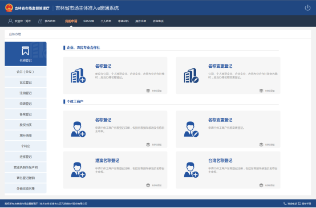316x208 pixels.
Task: Click materials icon in 个体工商户 名称登记 card
Action: click(x=148, y=145)
